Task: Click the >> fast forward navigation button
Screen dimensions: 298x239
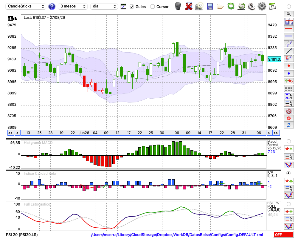Action: pyautogui.click(x=276, y=133)
